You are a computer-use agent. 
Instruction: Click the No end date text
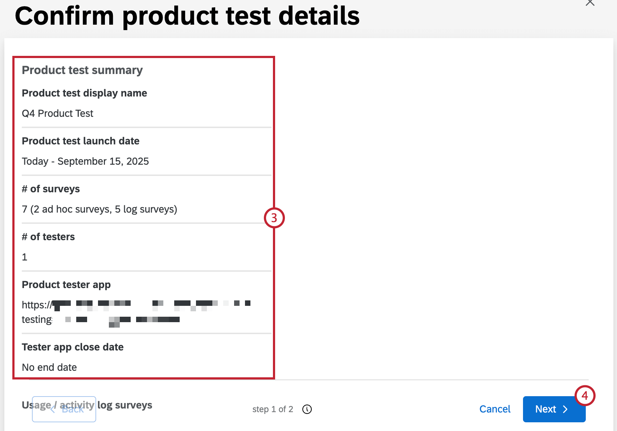click(49, 367)
